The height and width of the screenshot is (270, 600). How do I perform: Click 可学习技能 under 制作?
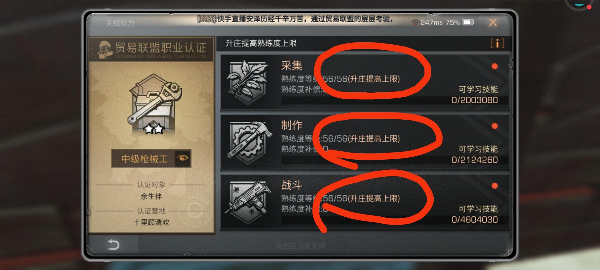478,149
